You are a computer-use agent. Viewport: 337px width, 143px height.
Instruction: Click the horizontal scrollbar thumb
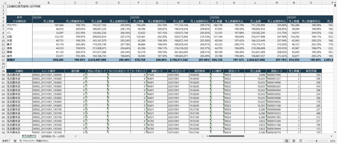click(226, 136)
